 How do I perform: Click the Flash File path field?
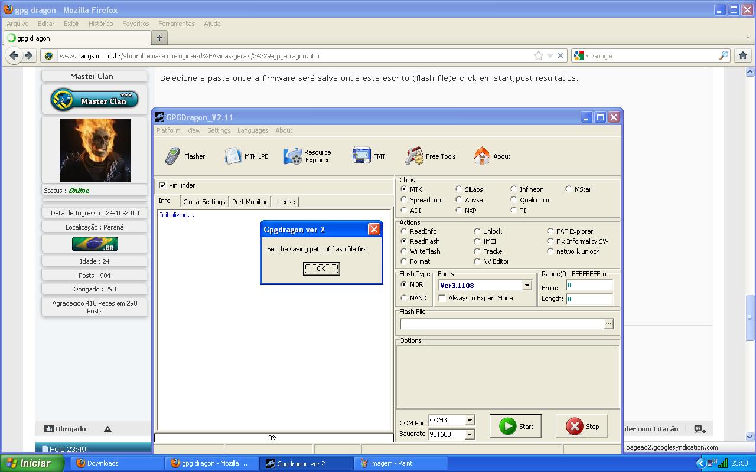coord(501,324)
